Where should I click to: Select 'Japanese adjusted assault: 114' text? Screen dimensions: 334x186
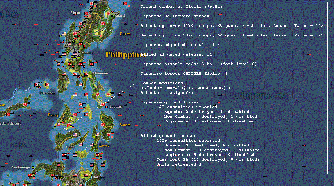(x=180, y=45)
